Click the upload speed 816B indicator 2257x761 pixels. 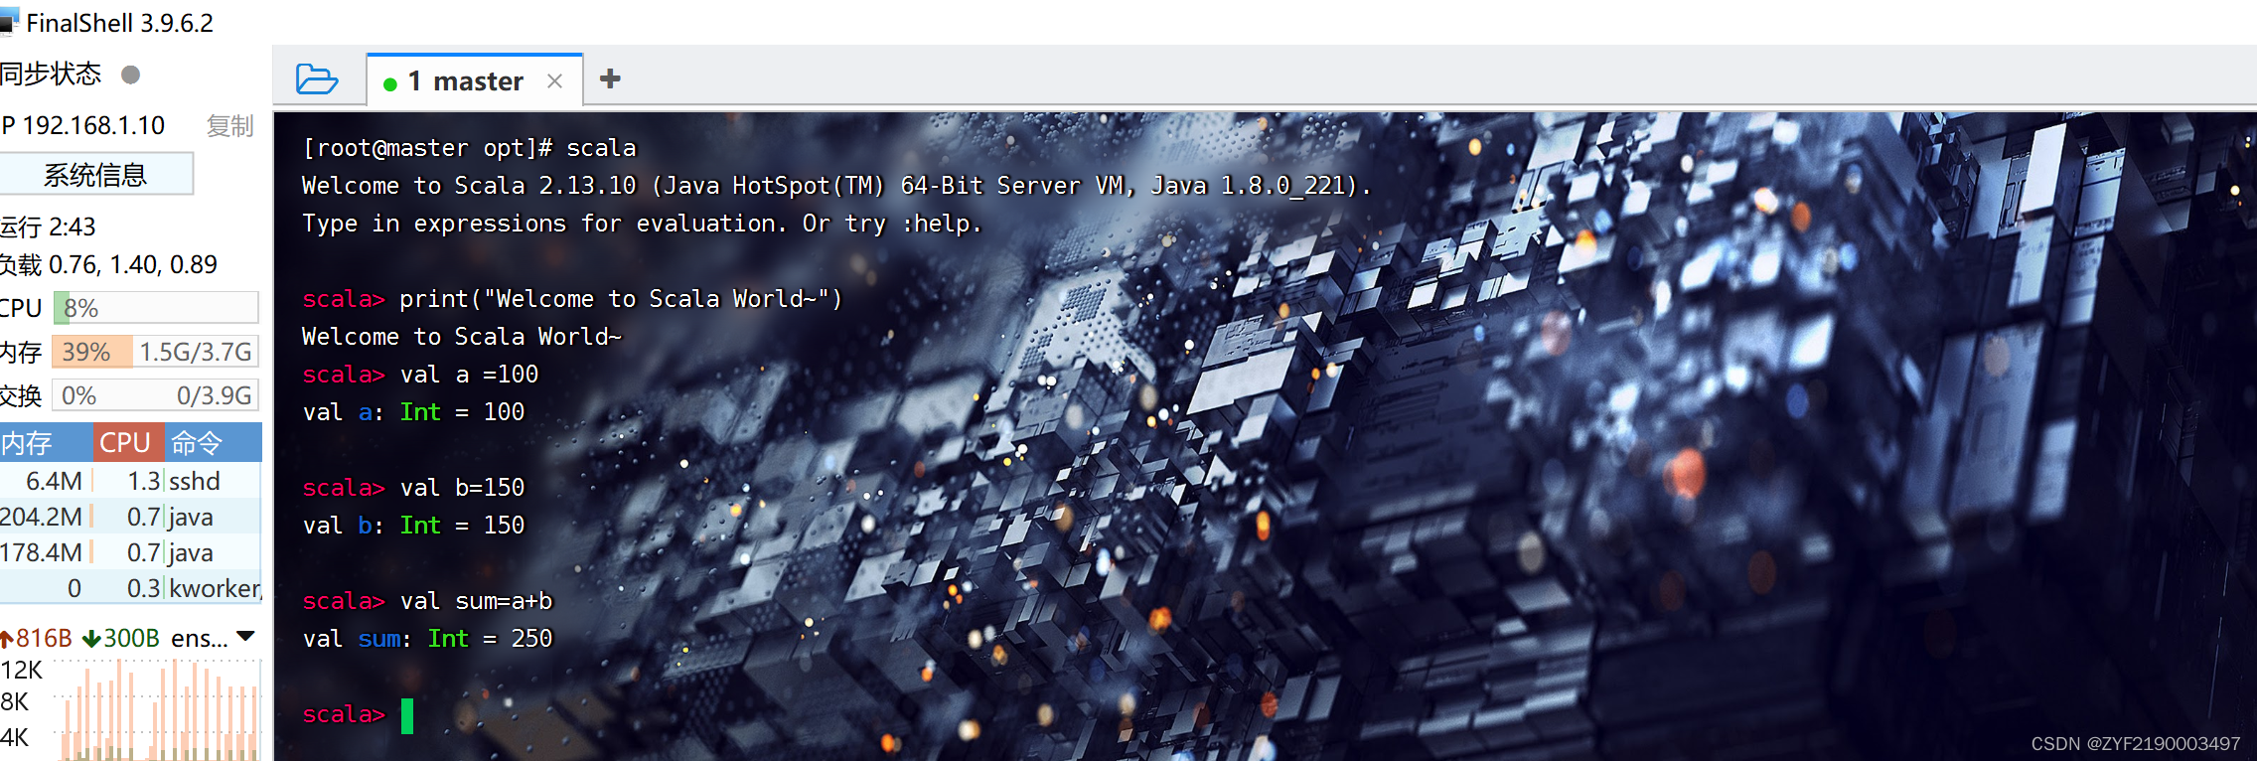click(37, 638)
